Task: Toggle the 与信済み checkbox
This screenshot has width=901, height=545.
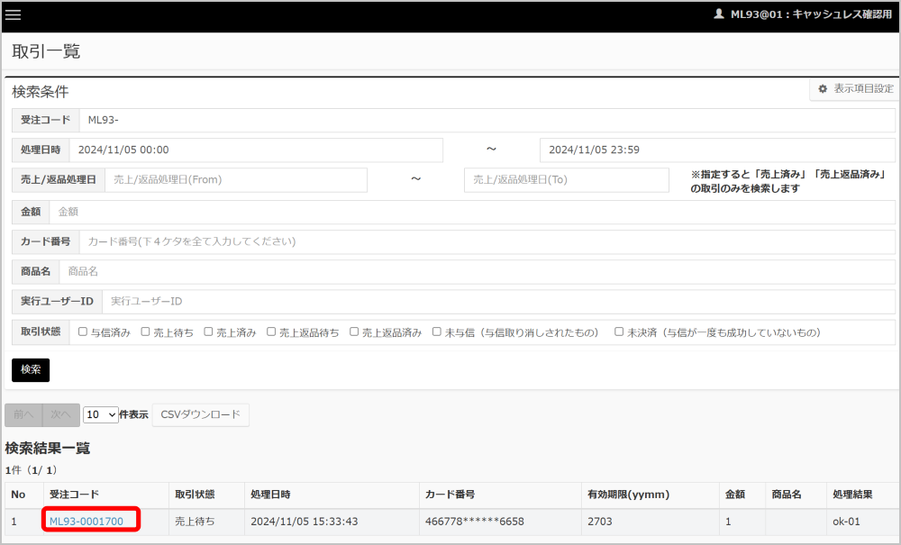Action: [83, 332]
